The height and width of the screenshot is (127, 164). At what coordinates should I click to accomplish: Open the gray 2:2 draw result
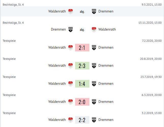[82, 120]
